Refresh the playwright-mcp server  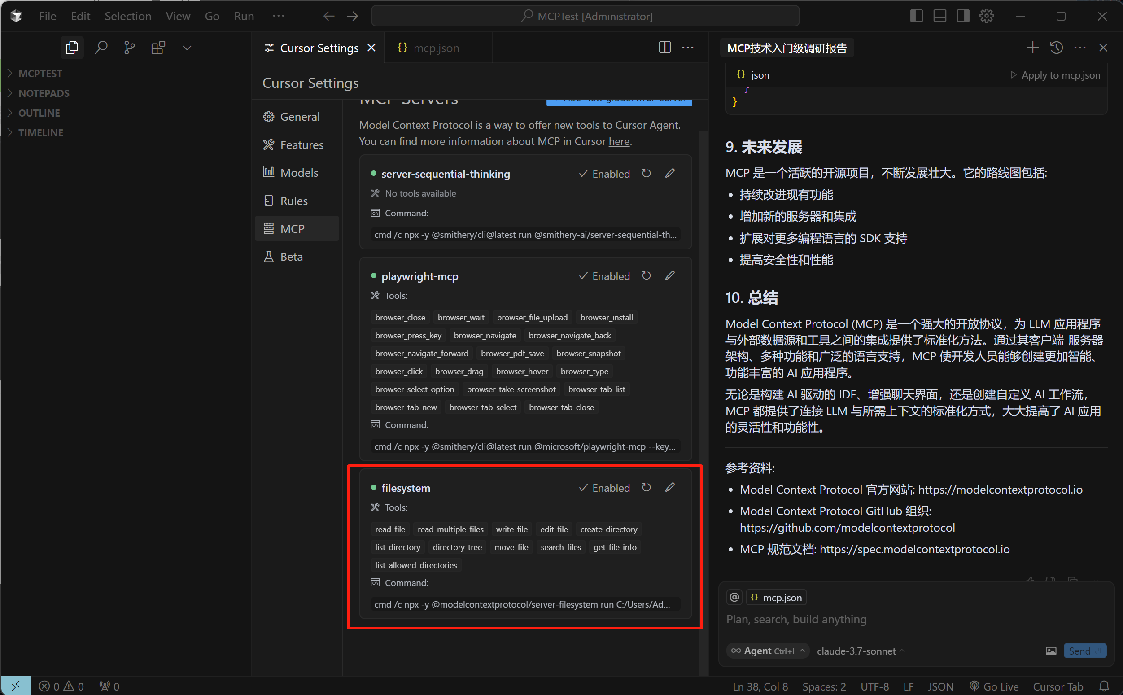(x=646, y=276)
